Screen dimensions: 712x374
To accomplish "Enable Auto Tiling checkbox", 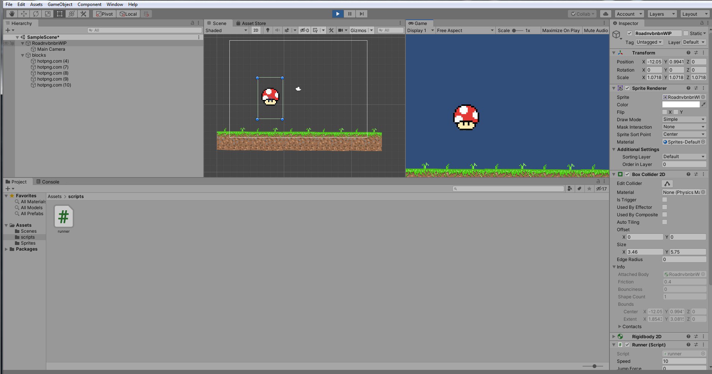I will (x=665, y=222).
